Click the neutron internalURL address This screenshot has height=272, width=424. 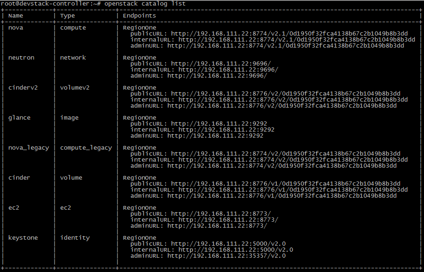point(228,70)
